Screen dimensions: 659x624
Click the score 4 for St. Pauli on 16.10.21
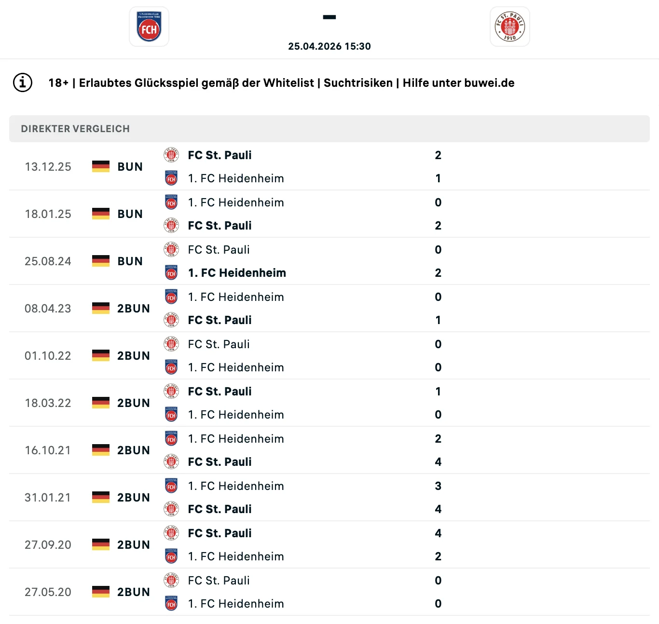tap(438, 462)
